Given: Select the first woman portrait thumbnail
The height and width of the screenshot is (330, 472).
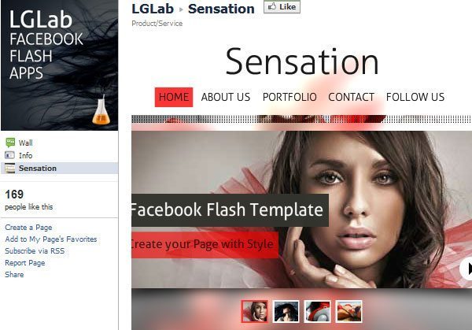Looking at the screenshot, I should (254, 311).
